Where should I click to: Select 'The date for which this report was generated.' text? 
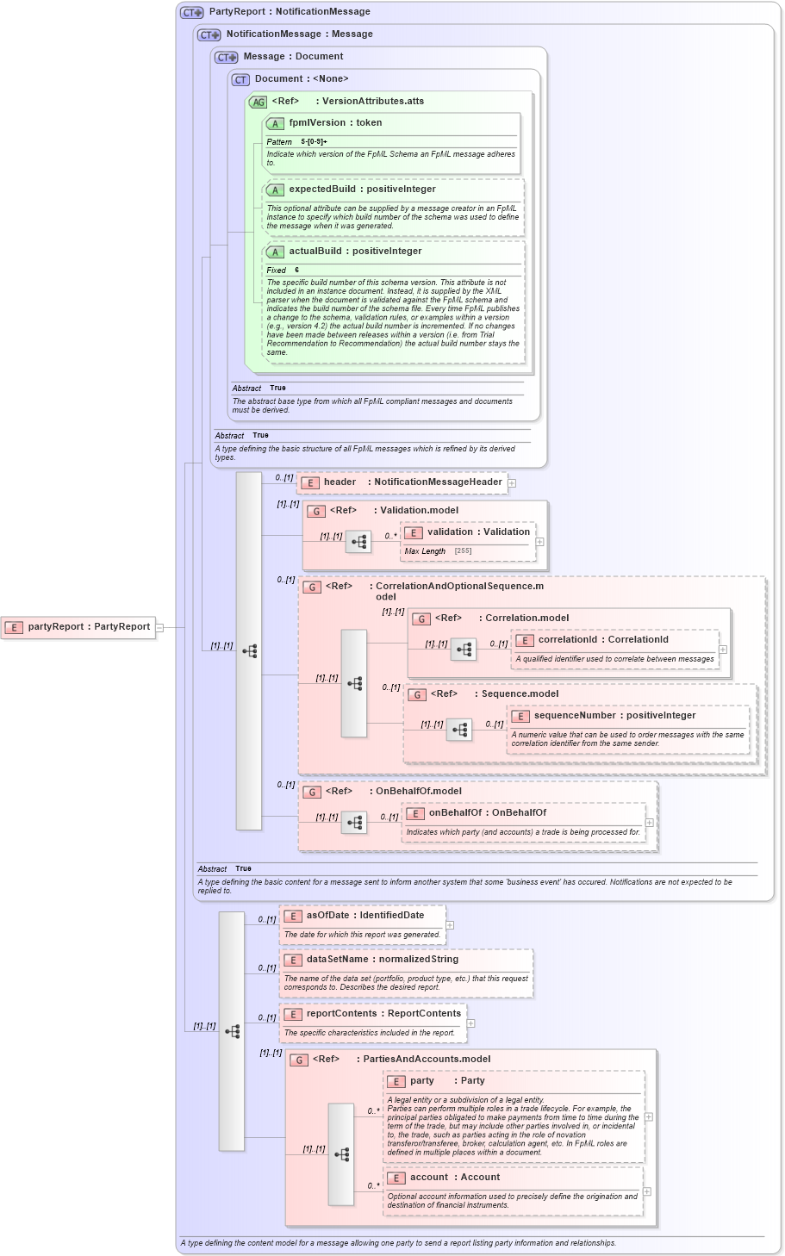pos(362,935)
